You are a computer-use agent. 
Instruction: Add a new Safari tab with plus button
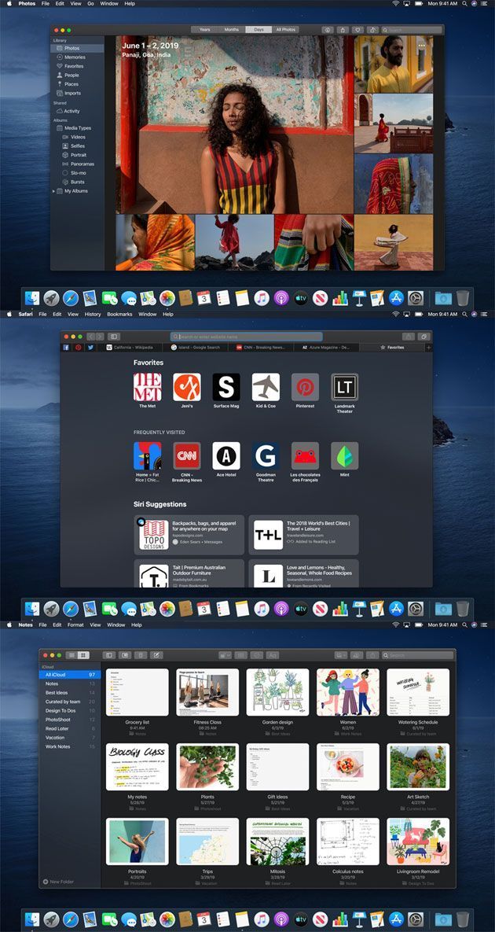(x=428, y=347)
